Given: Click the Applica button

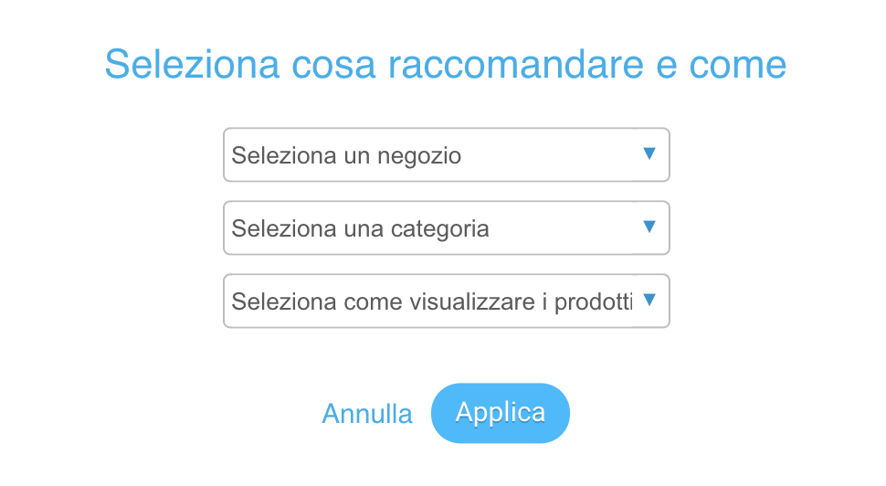Looking at the screenshot, I should click(500, 413).
